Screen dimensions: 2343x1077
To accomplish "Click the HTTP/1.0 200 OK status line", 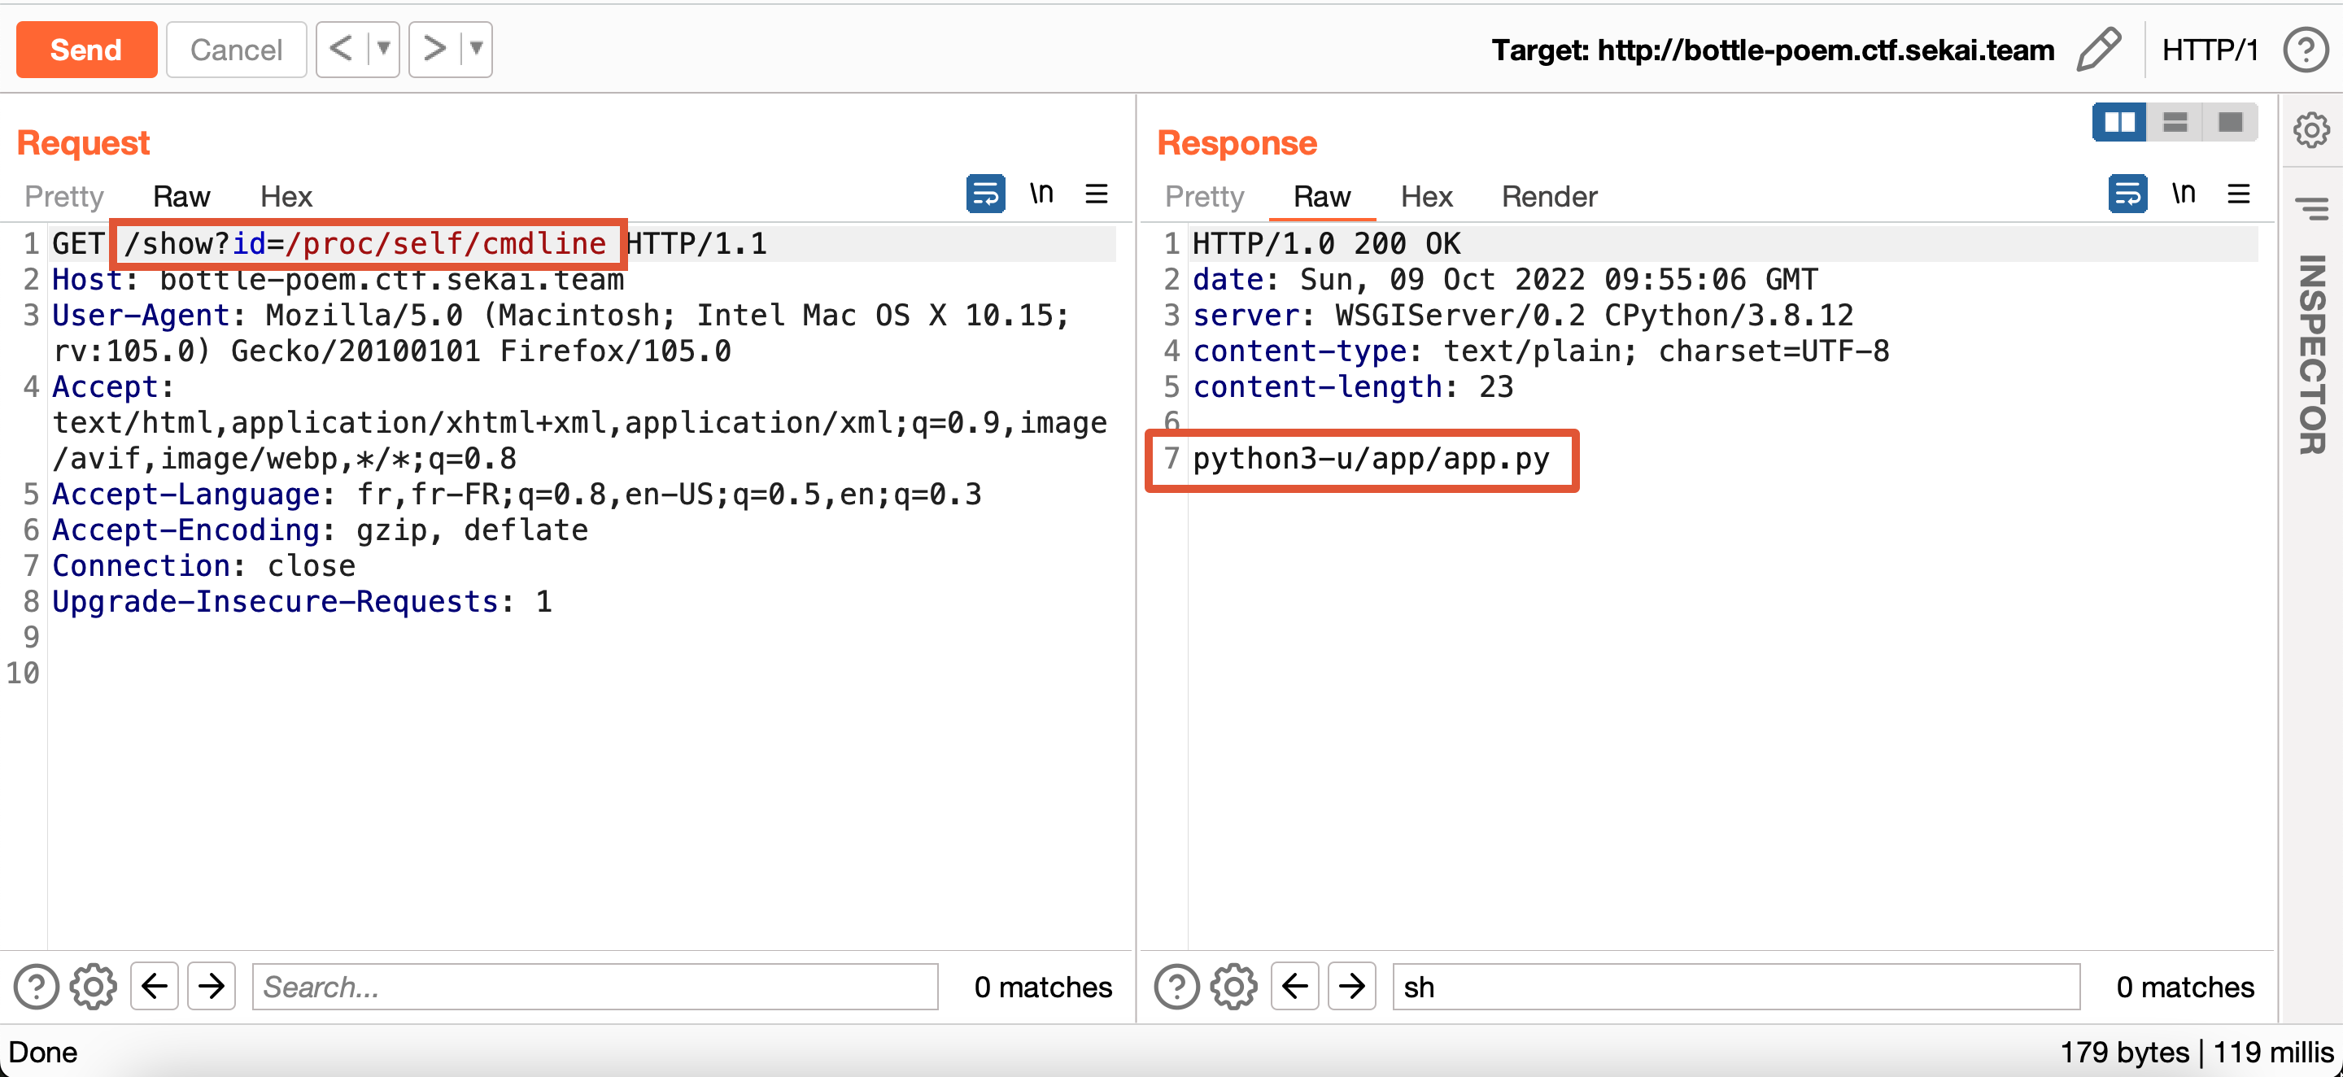I will (1327, 244).
